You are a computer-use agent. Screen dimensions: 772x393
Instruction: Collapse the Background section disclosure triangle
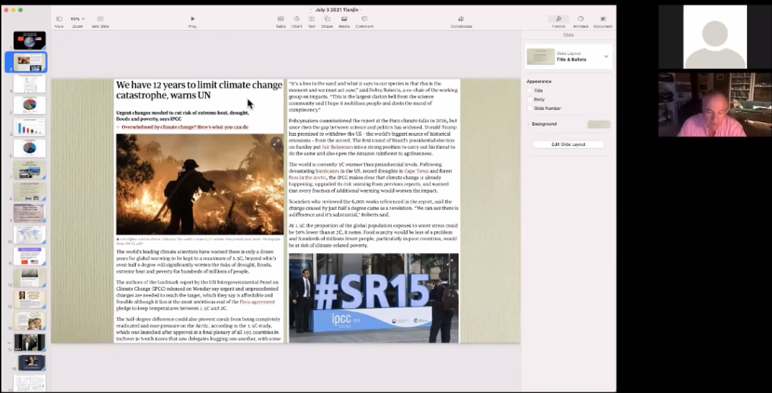pos(528,124)
